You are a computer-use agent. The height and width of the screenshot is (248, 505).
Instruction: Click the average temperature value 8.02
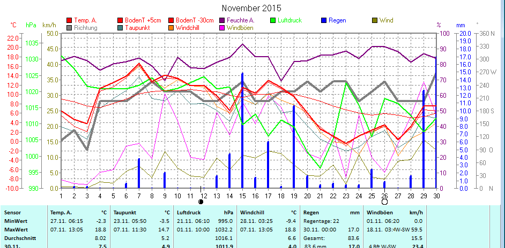tap(101, 238)
